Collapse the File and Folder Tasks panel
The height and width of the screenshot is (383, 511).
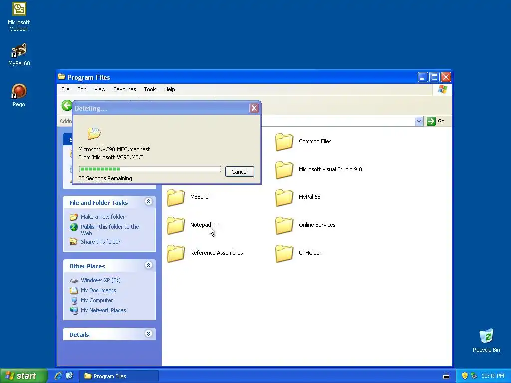(x=148, y=202)
